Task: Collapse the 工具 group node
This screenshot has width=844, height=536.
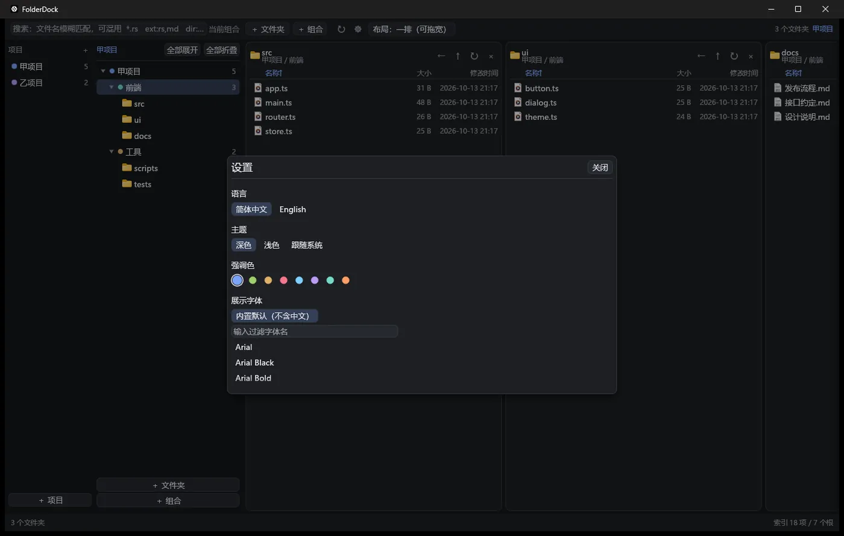Action: tap(112, 151)
